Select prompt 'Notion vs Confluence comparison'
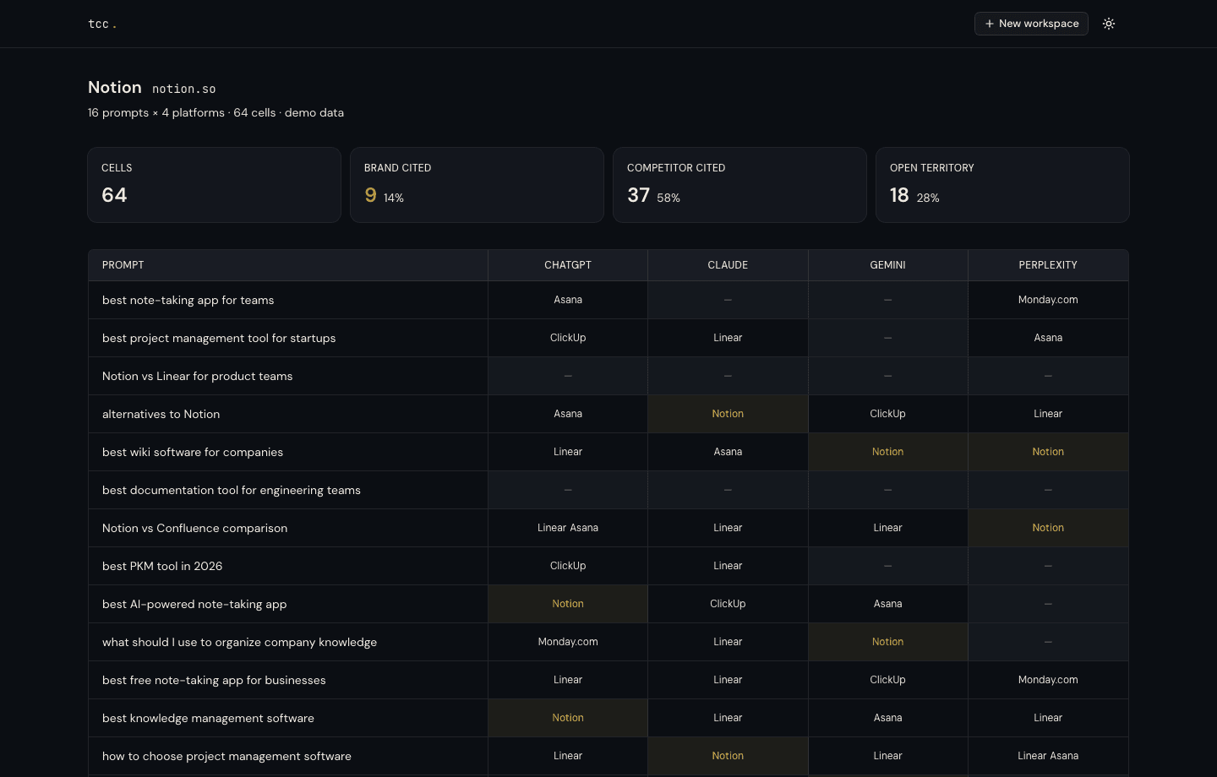This screenshot has width=1217, height=777. pos(288,528)
